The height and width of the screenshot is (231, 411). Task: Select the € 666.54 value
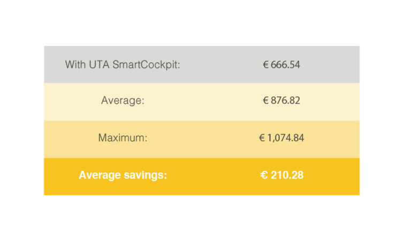[x=281, y=65]
